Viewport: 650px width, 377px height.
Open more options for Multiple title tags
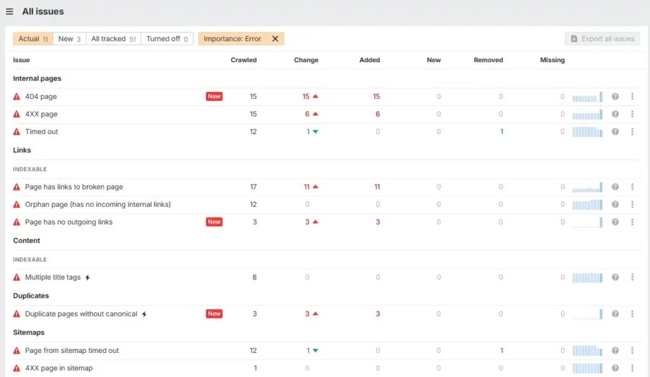click(x=632, y=277)
